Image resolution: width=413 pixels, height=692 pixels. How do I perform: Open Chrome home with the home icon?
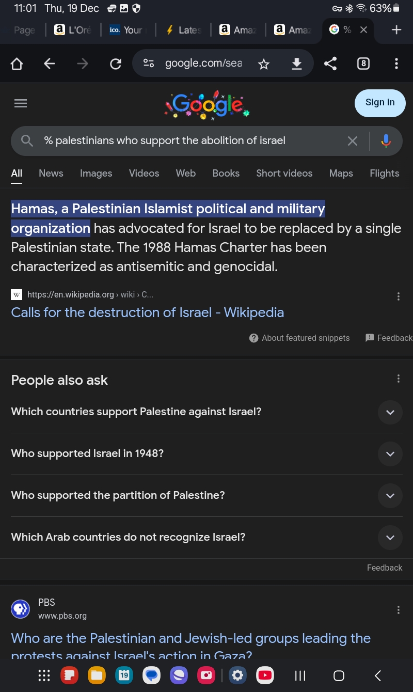[x=17, y=63]
